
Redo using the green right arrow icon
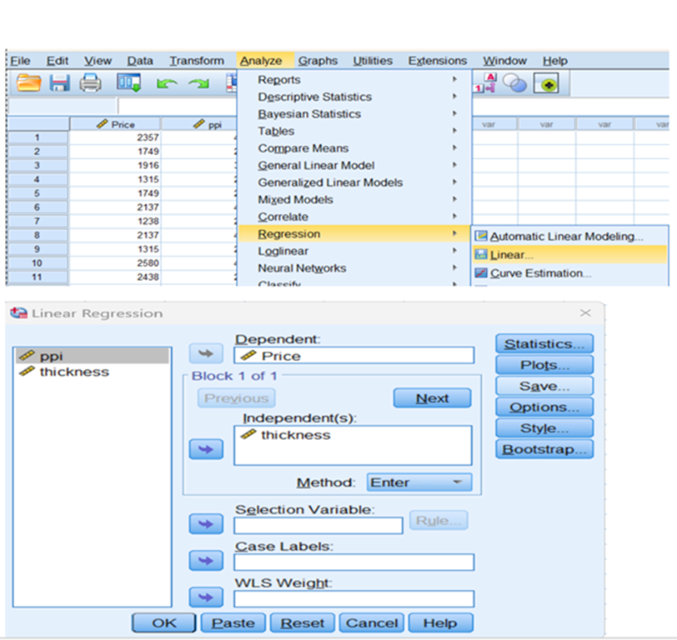click(198, 83)
